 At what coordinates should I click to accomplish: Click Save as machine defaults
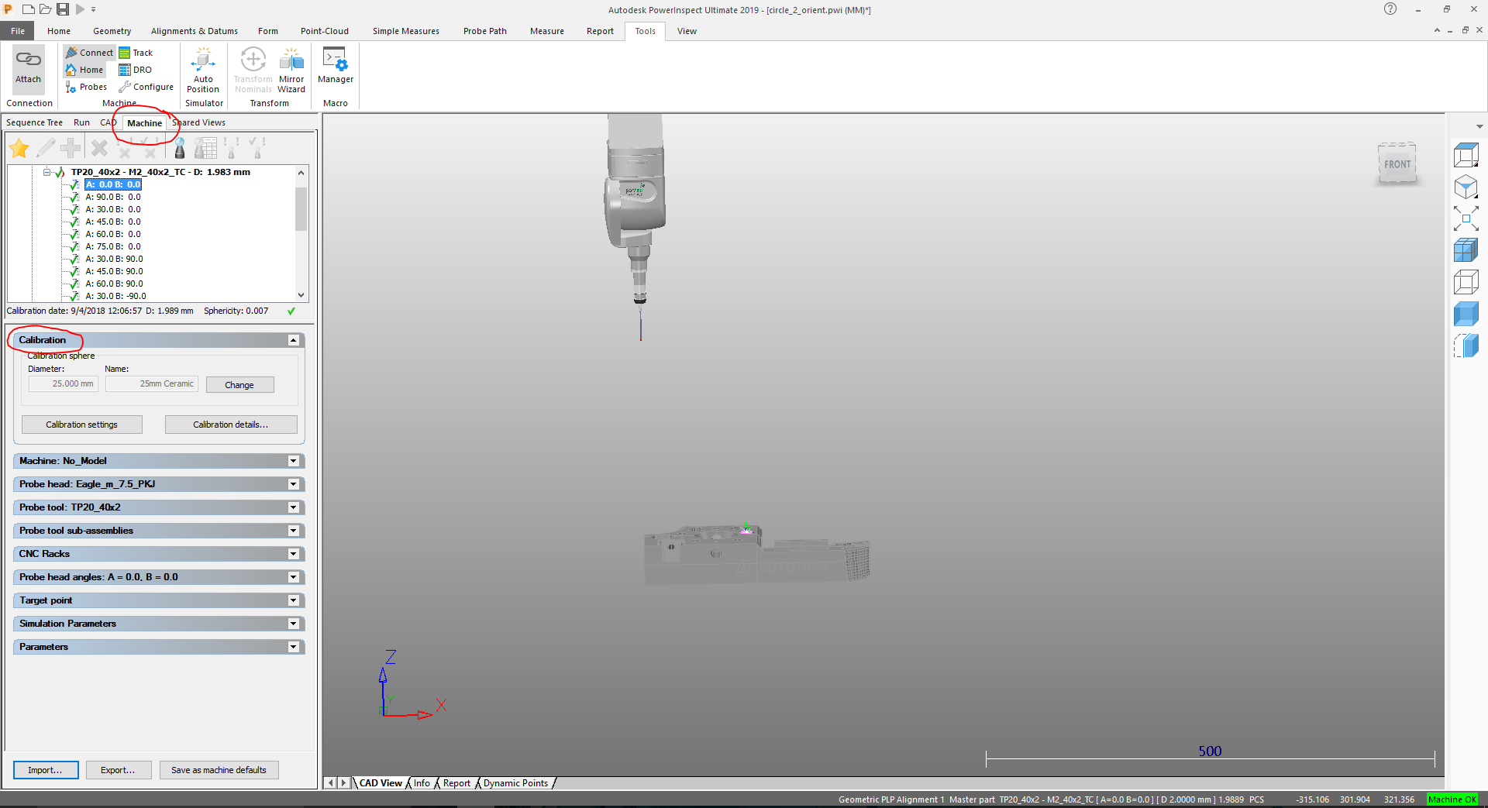point(219,769)
